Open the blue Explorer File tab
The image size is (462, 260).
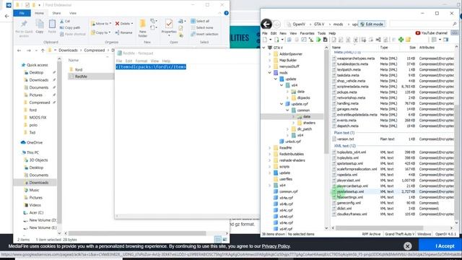click(x=22, y=13)
